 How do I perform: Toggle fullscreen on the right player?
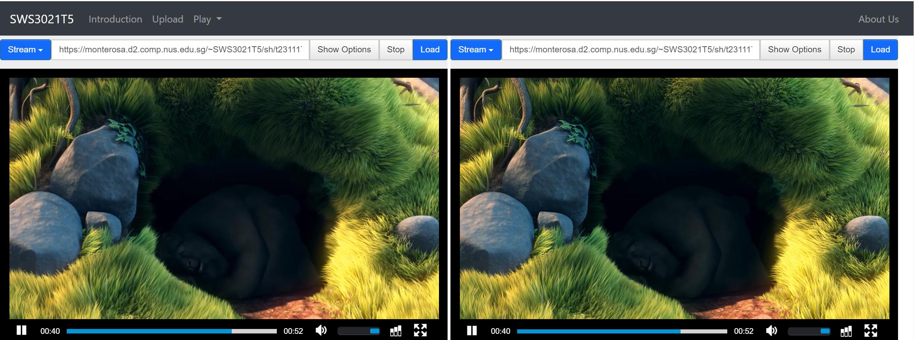[x=871, y=330]
